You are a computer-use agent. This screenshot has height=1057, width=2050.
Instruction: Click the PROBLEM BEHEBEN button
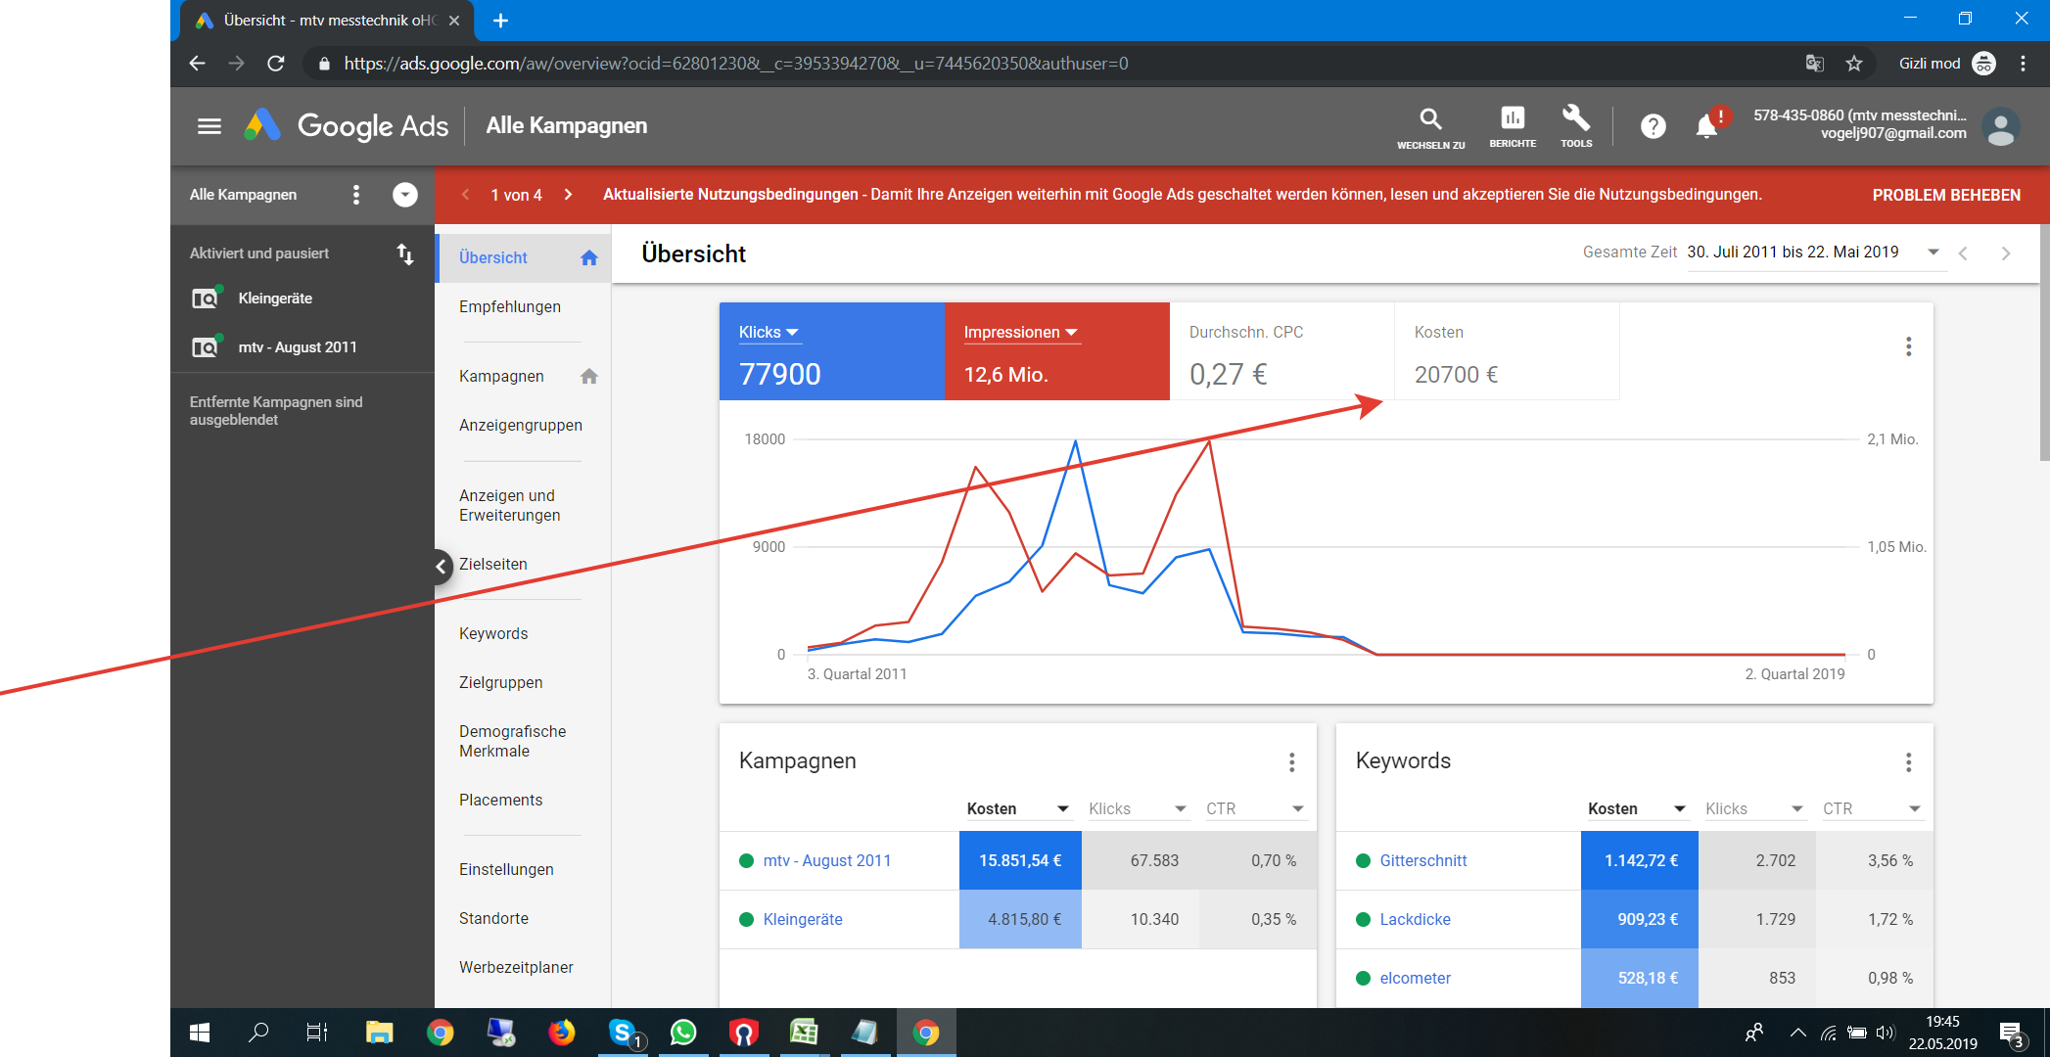coord(1946,195)
